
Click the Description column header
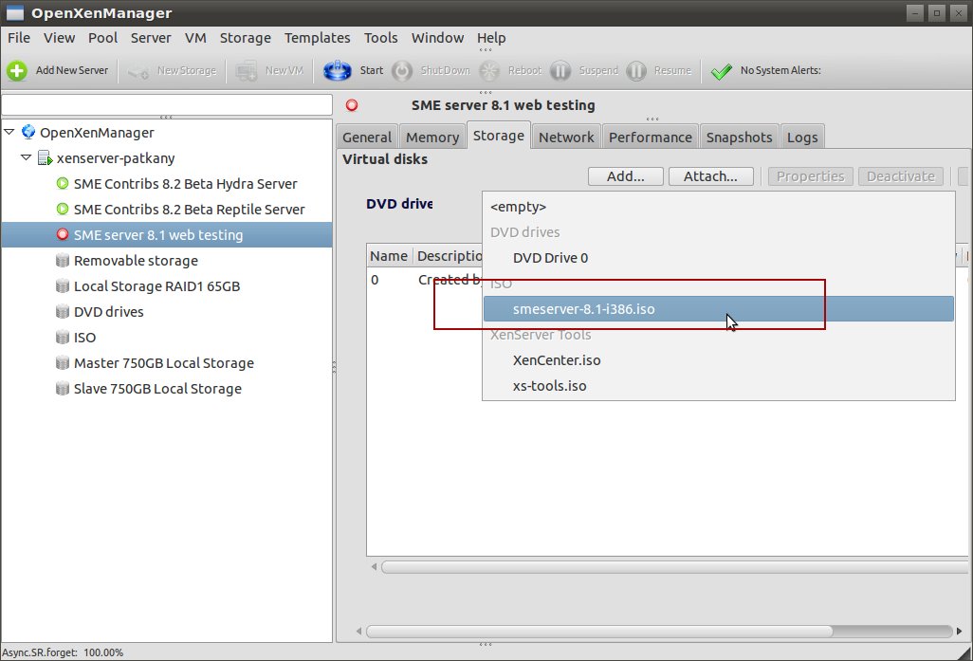(x=448, y=256)
